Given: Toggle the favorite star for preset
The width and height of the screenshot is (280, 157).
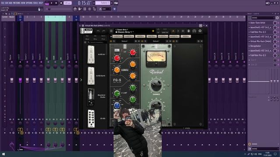Looking at the screenshot, I should [x=153, y=31].
